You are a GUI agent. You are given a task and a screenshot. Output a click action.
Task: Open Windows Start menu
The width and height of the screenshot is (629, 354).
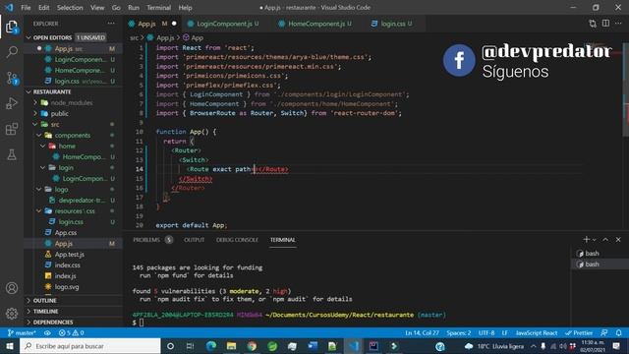pos(9,346)
